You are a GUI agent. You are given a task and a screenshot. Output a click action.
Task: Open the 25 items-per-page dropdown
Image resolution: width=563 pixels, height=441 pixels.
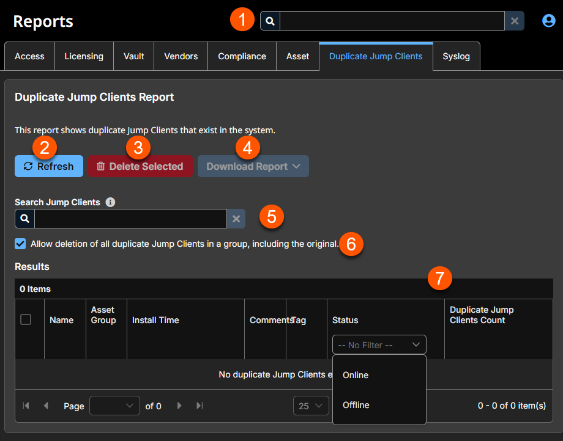311,406
